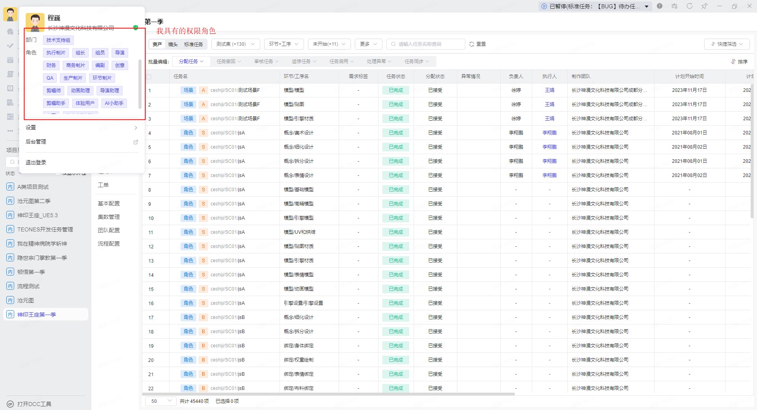Toggle the select-all checkbox in the table header
757x410 pixels.
tap(149, 76)
